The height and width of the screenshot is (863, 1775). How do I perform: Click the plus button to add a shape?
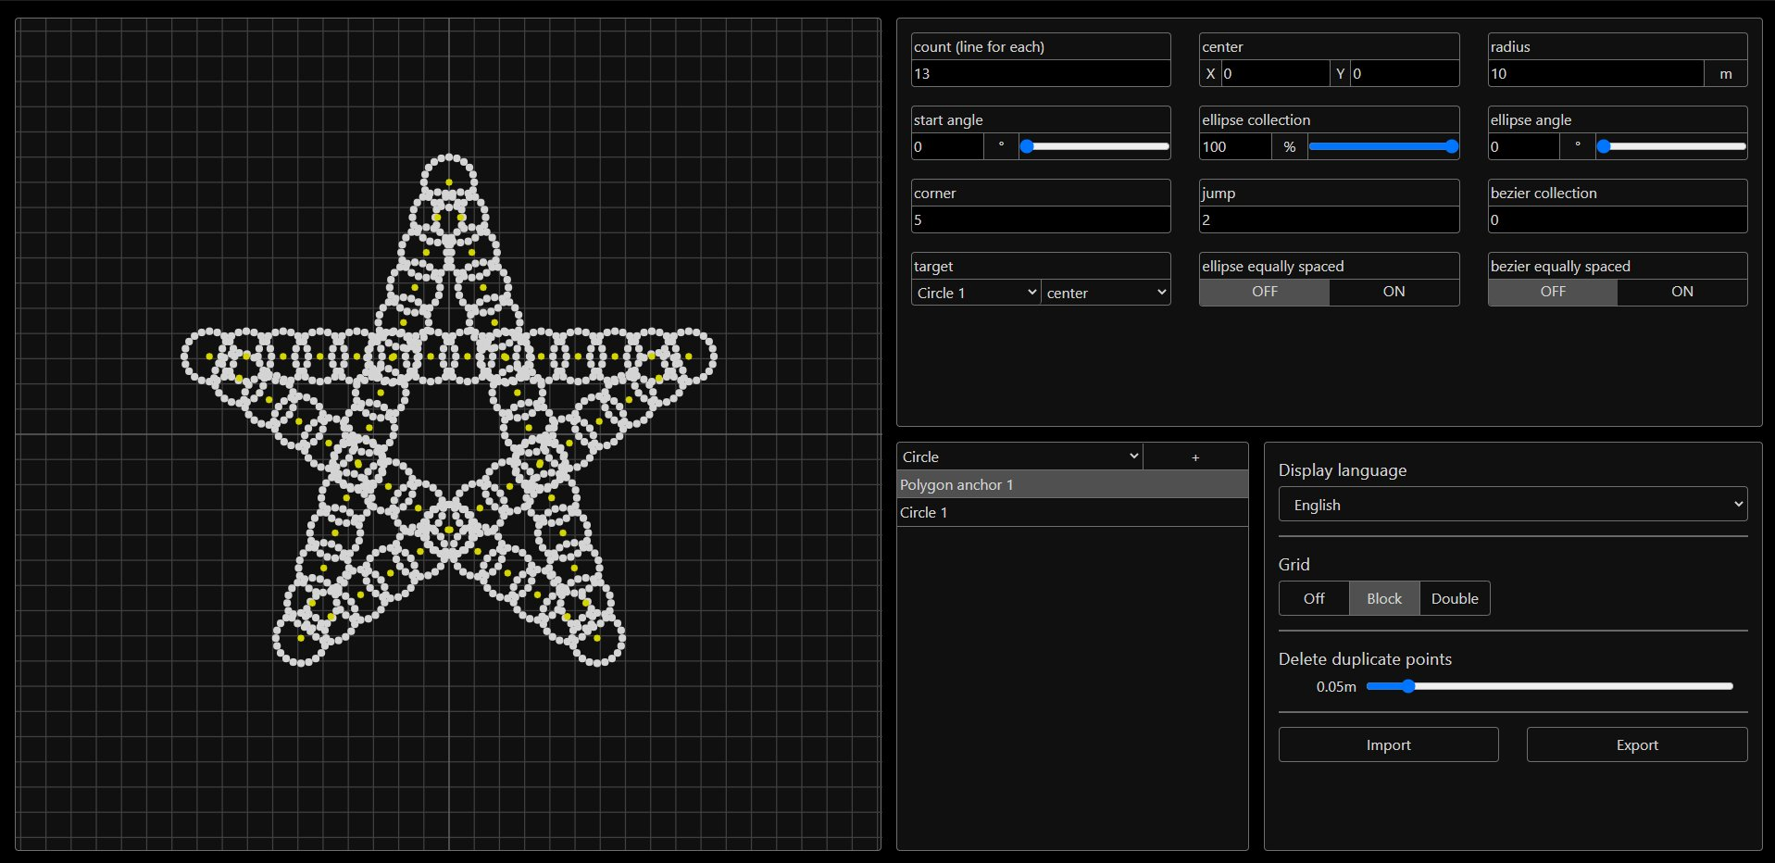1194,457
